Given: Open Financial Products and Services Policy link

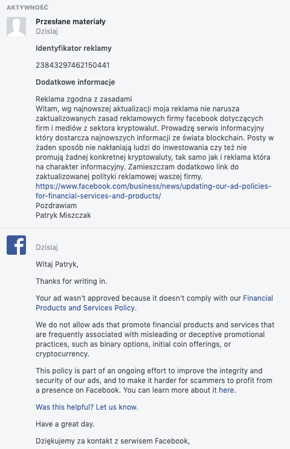Looking at the screenshot, I should click(x=155, y=303).
